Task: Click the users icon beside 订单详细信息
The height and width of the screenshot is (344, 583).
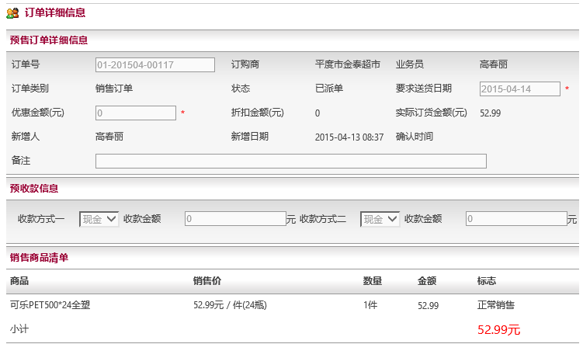Action: 12,13
